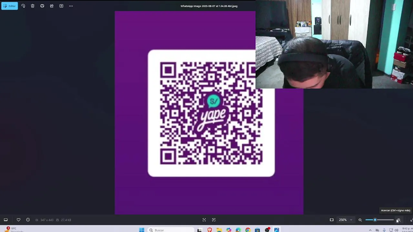
Task: Zoom out with the minus magnifier icon
Action: click(360, 220)
